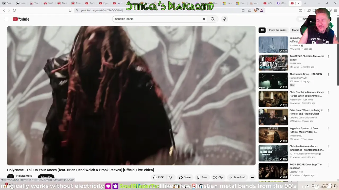
Task: Open options menu for Christian Battle Anthem
Action: pos(328,147)
